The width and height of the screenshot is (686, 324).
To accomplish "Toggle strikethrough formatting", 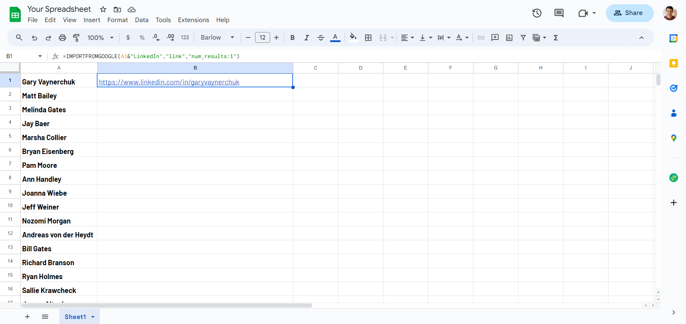I will (320, 37).
